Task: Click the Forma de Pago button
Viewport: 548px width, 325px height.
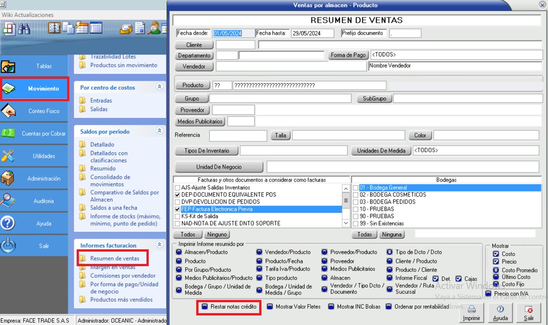Action: point(349,55)
